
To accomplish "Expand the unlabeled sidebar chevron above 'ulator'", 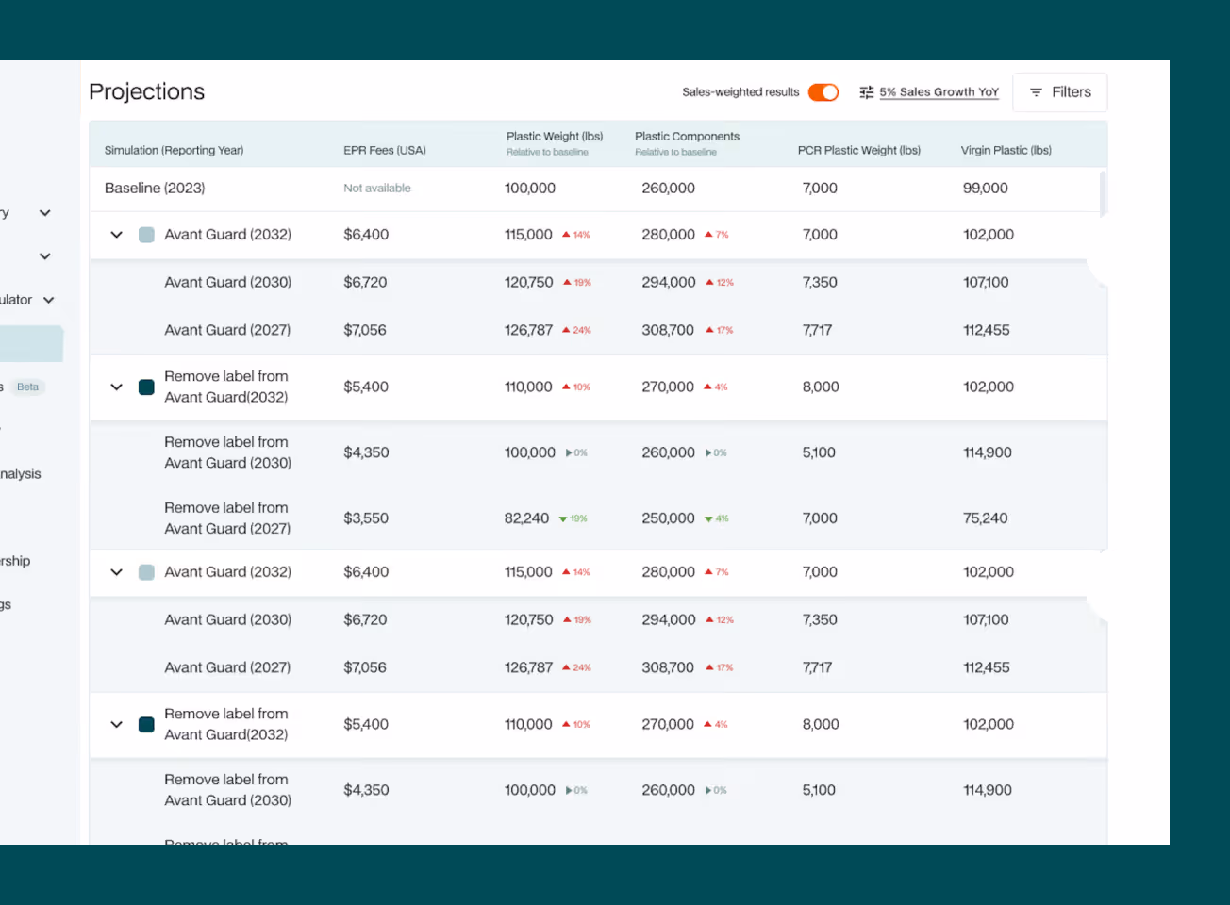I will click(44, 256).
